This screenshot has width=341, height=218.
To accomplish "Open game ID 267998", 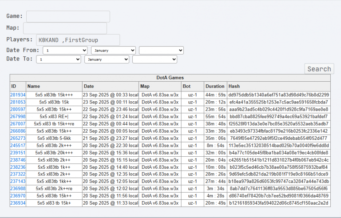I will click(x=18, y=116).
